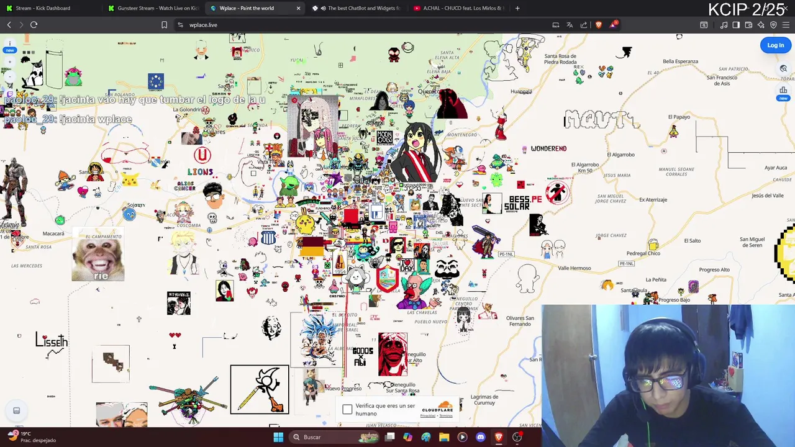The width and height of the screenshot is (795, 447).
Task: Open Brave Rewards triangle icon
Action: point(614,24)
